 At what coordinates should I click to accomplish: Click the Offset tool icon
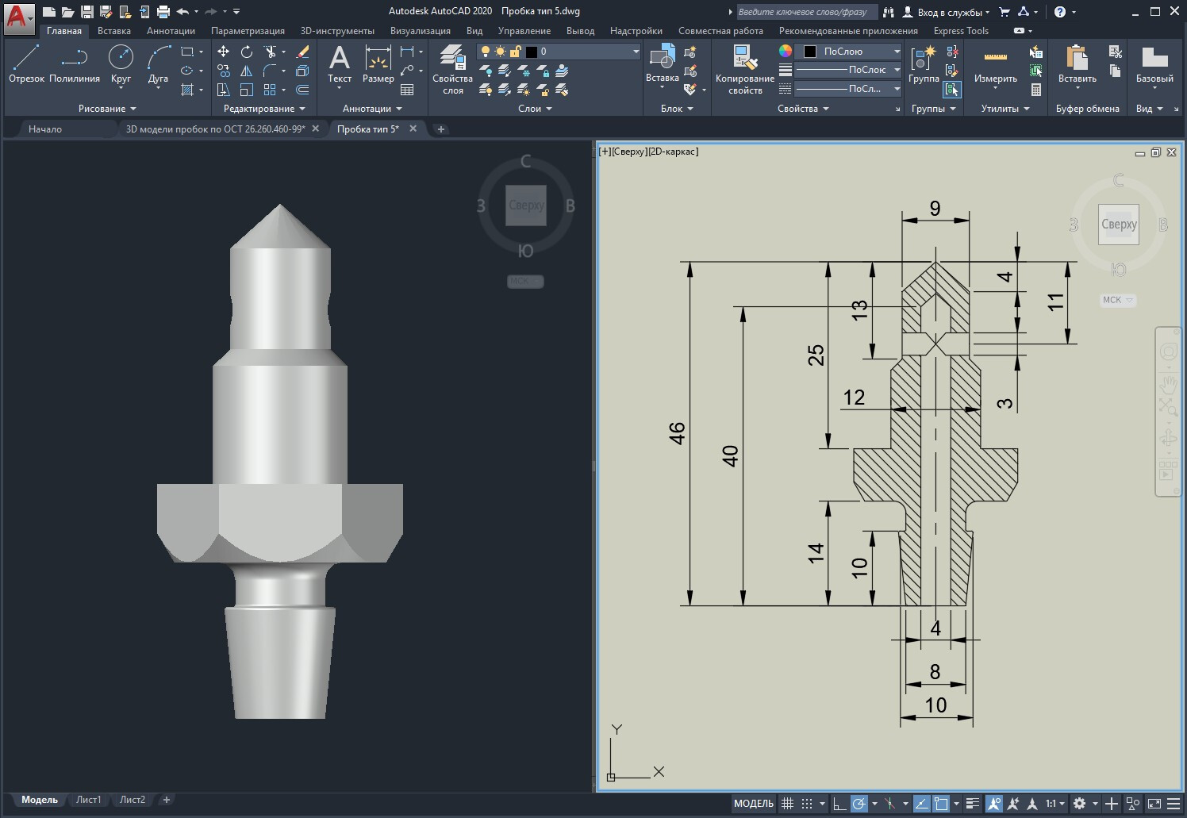[302, 90]
